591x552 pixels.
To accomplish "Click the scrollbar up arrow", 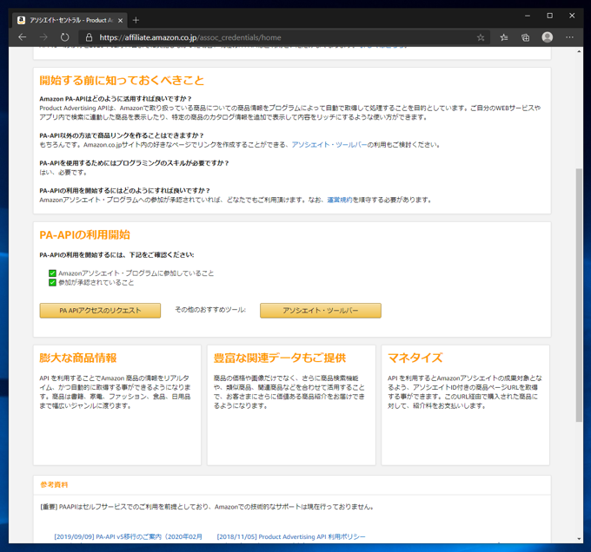I will pyautogui.click(x=579, y=51).
